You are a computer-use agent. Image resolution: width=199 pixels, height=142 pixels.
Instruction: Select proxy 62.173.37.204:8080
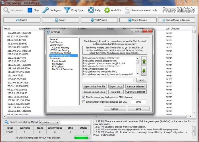coord(18,37)
